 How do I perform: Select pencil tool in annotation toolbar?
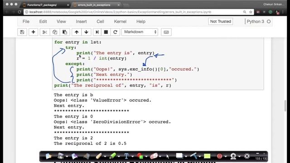99,156
